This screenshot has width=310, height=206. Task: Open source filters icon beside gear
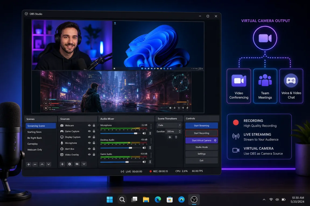point(77,164)
